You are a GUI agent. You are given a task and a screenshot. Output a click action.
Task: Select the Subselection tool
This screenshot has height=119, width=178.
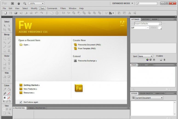[9, 26]
